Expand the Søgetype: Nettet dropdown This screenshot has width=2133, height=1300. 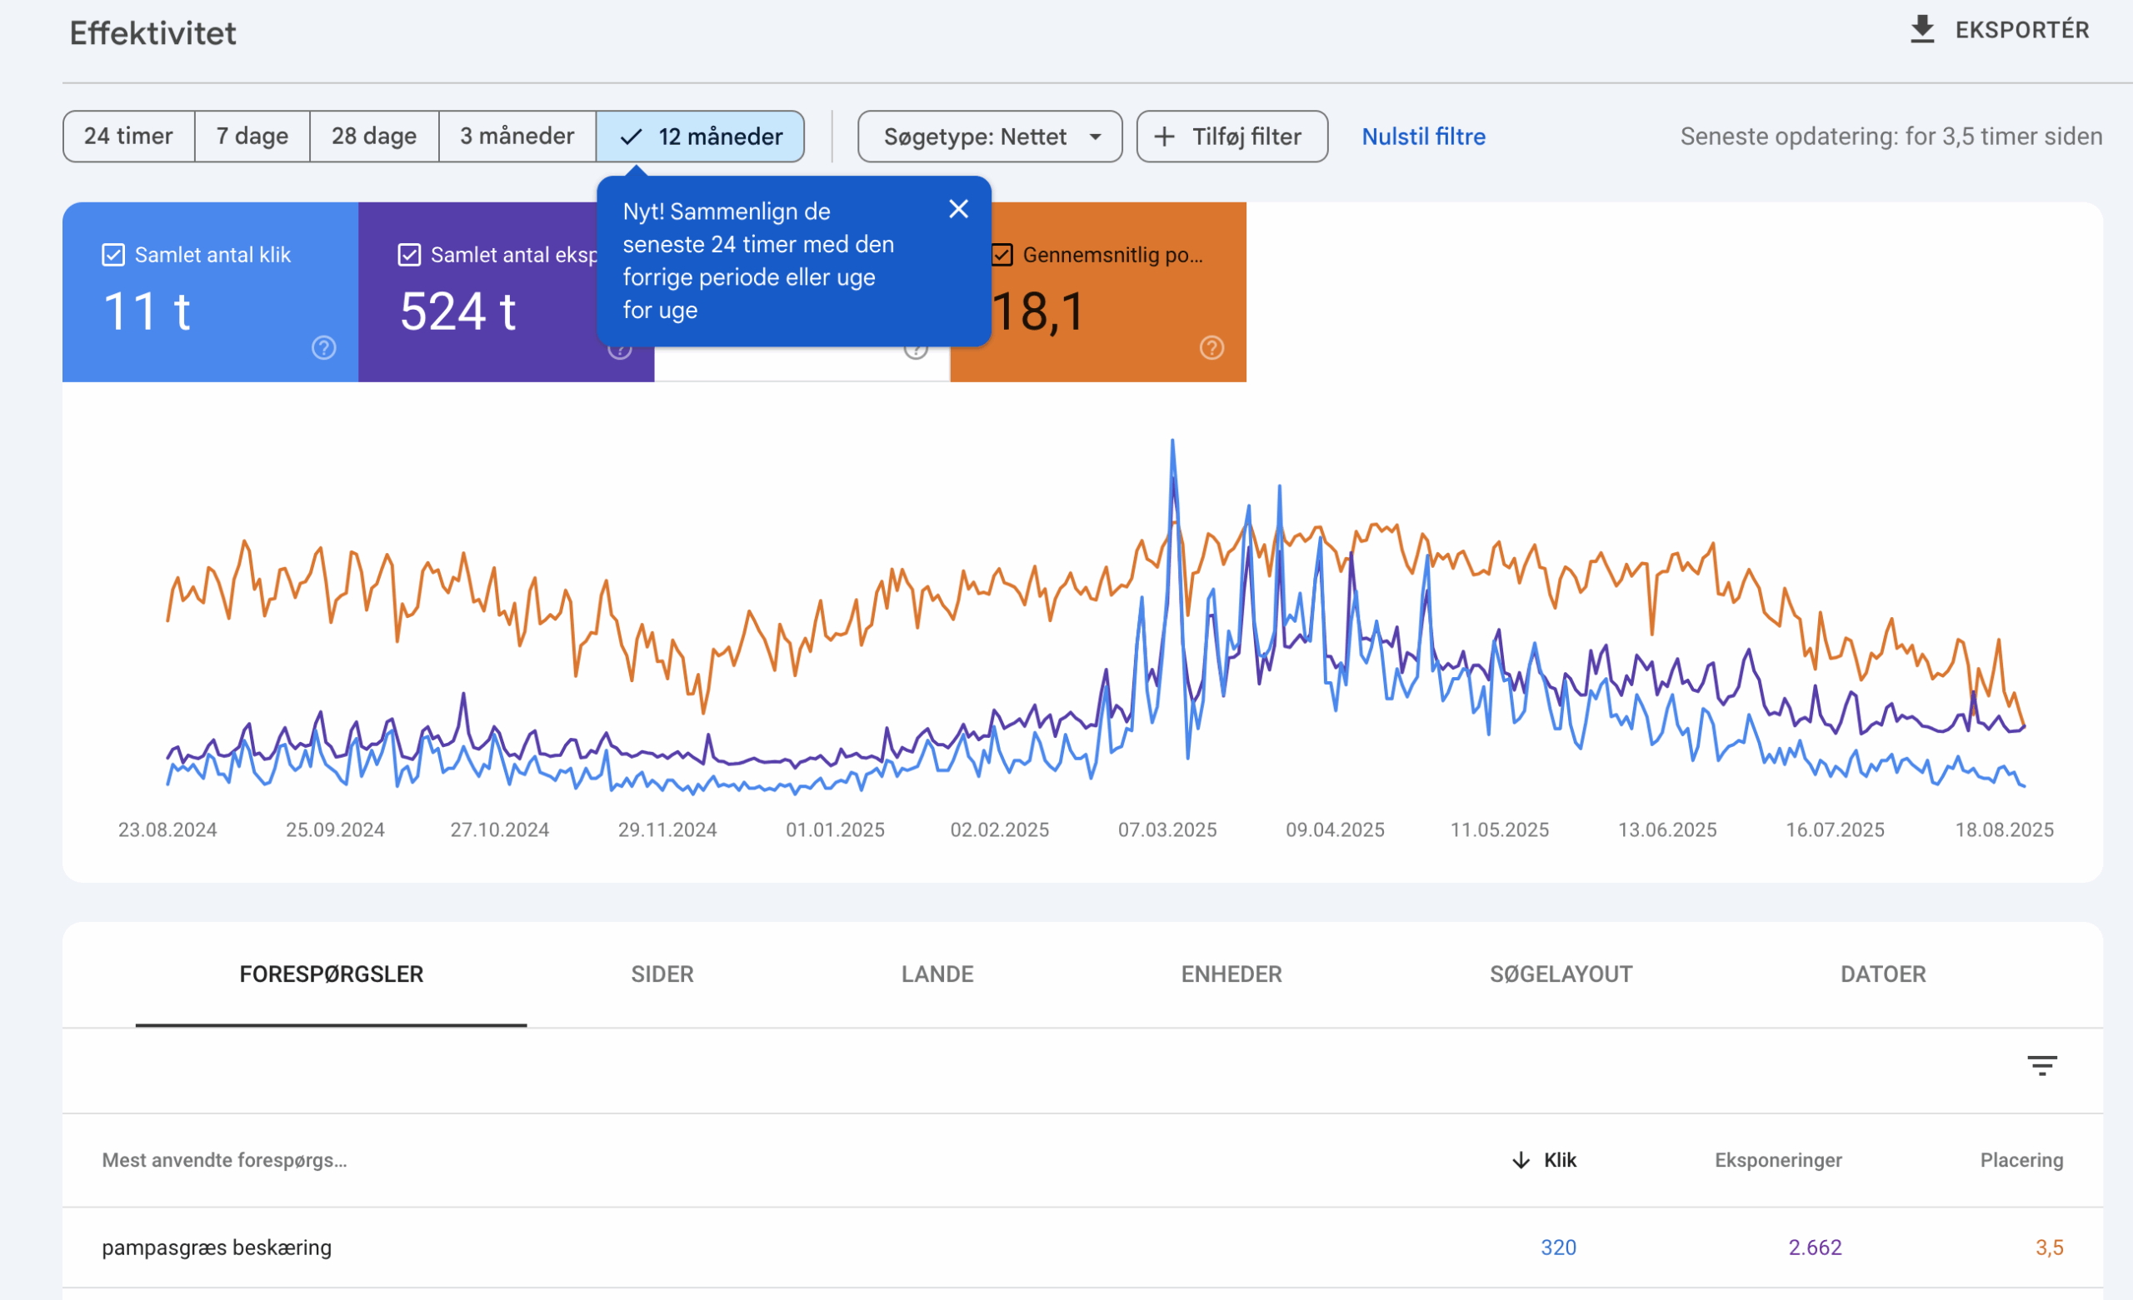pyautogui.click(x=990, y=137)
